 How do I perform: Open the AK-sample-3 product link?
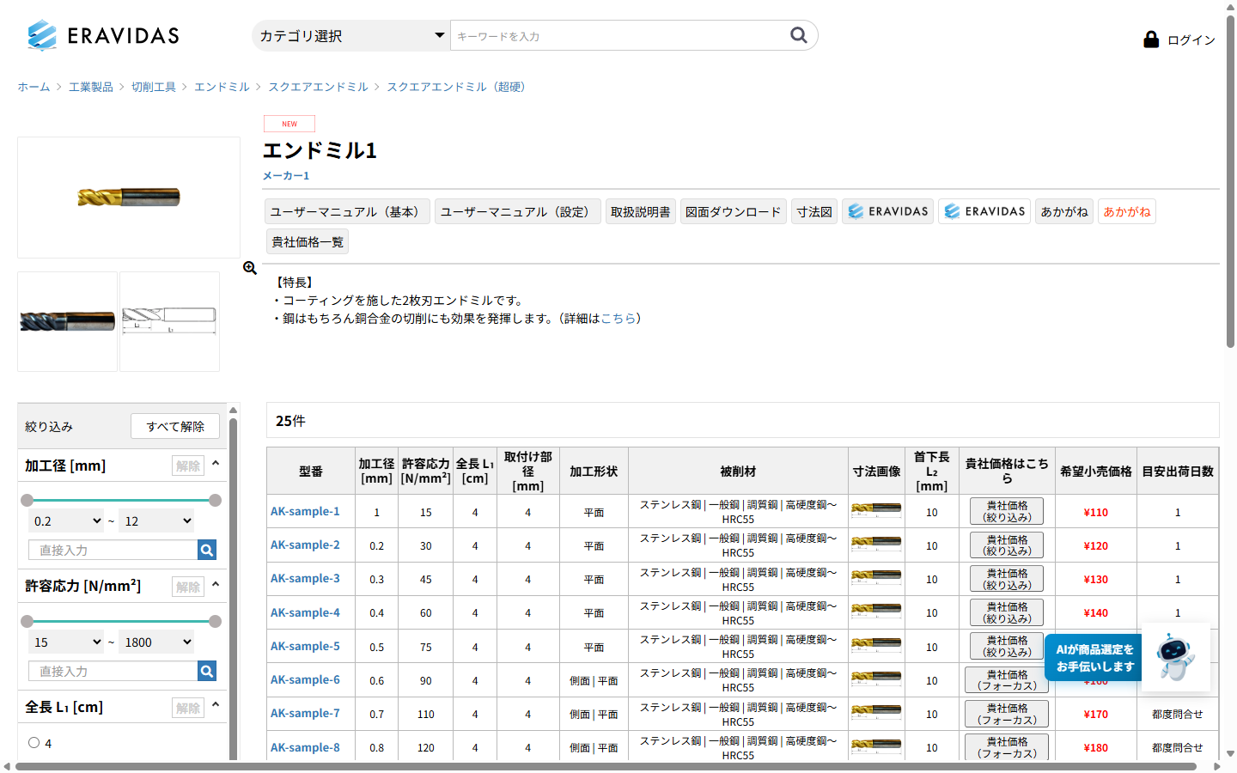[x=306, y=578]
